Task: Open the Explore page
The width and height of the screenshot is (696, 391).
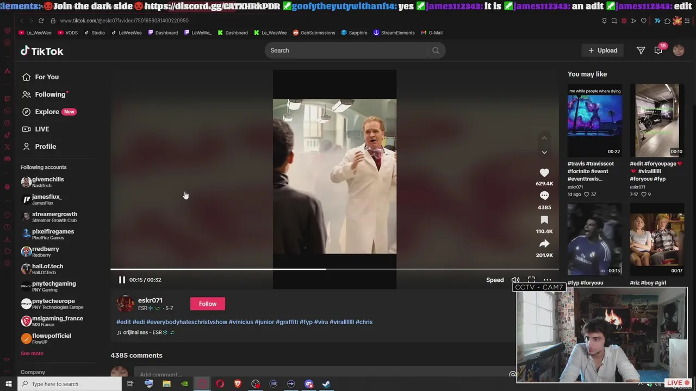Action: point(49,112)
